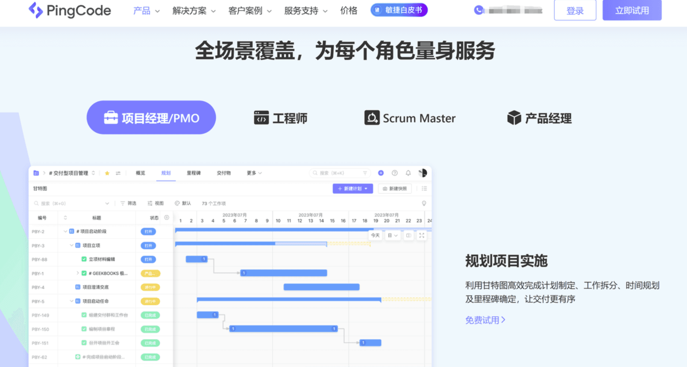Viewport: 687px width, 367px height.
Task: Star the 交付型项目管理 project
Action: 107,173
